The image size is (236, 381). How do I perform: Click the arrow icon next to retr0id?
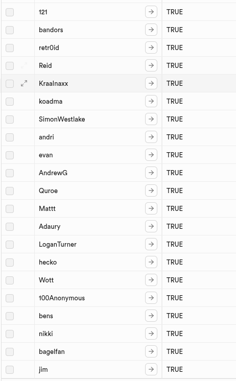click(151, 47)
